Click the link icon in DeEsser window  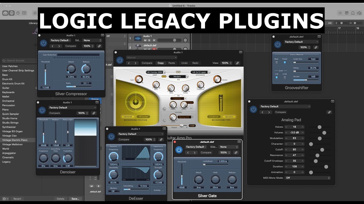coord(161,139)
